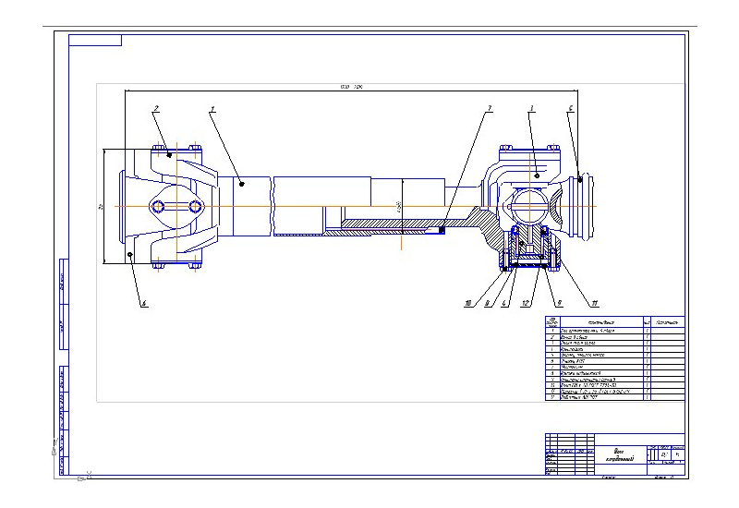Select the parts list table header row
The height and width of the screenshot is (508, 739).
click(x=614, y=321)
